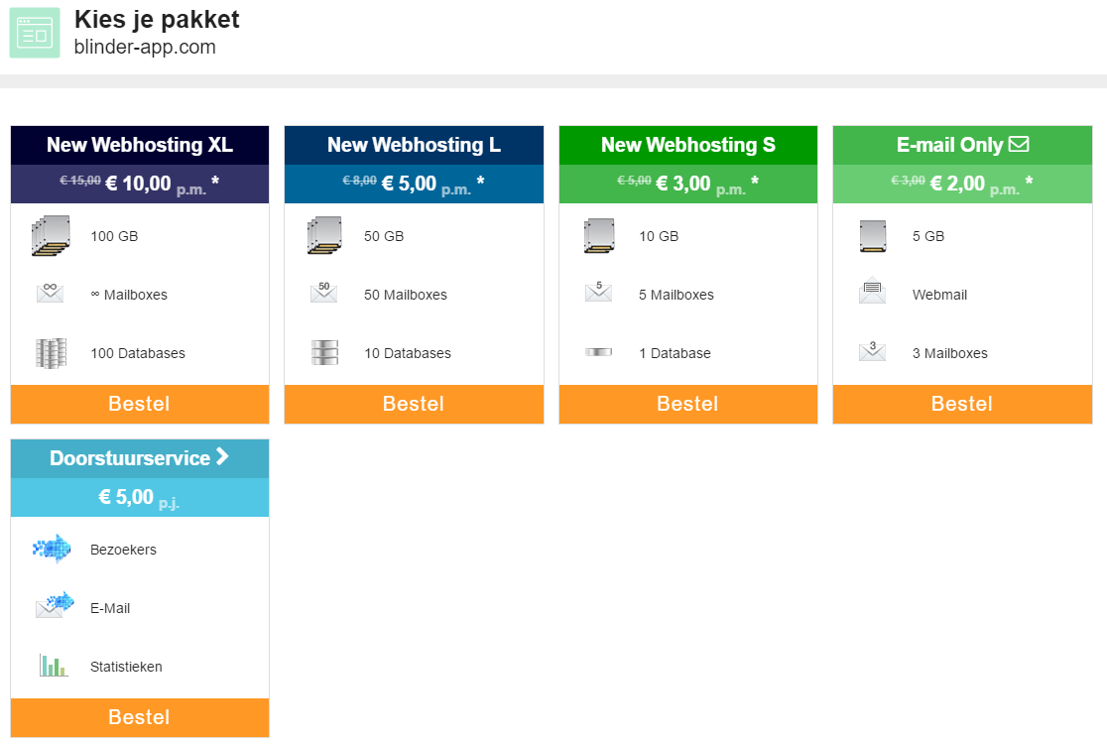Select the New Webhosting S green header

[687, 145]
